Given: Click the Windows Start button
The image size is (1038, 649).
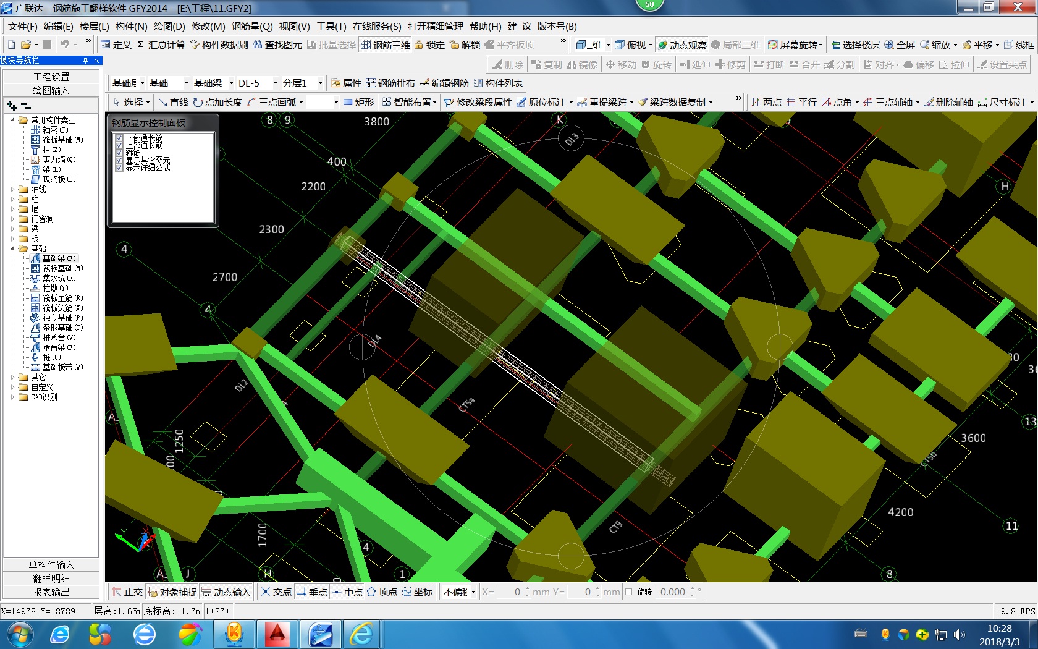Looking at the screenshot, I should 19,634.
